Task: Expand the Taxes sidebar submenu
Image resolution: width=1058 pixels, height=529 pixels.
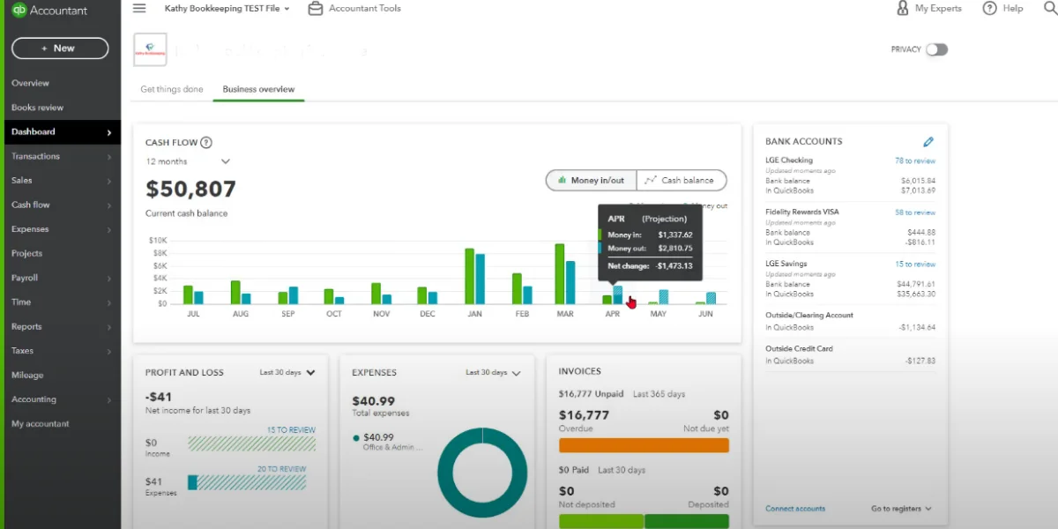Action: pos(109,351)
